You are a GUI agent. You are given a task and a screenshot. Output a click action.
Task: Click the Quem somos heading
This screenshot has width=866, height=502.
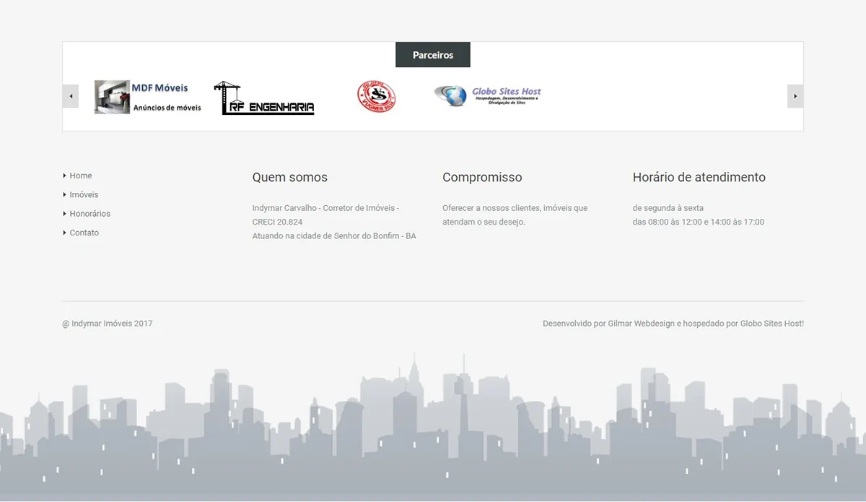[x=289, y=177]
